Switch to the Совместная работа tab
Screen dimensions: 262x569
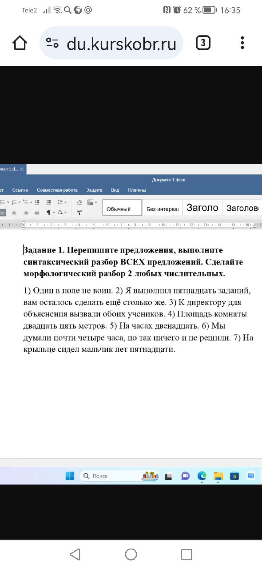tap(57, 190)
